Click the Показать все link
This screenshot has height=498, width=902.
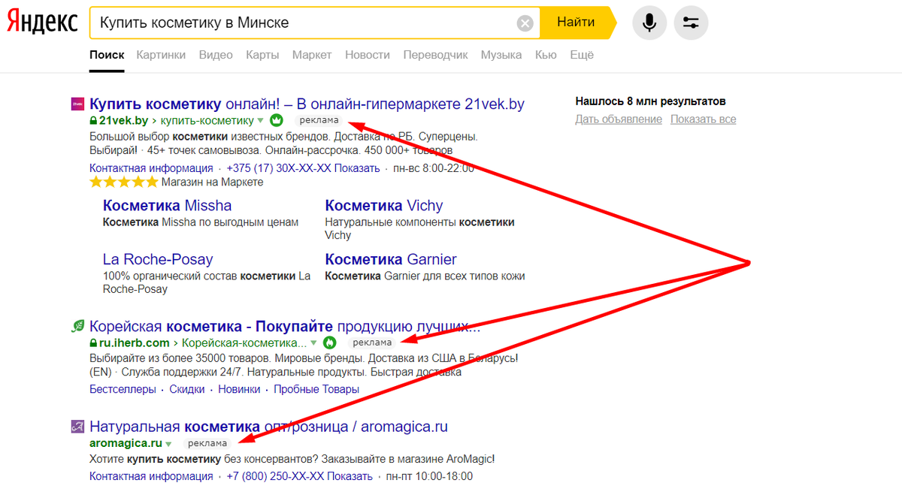coord(703,119)
